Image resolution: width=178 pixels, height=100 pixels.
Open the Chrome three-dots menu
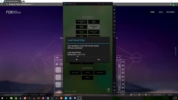click(177, 4)
